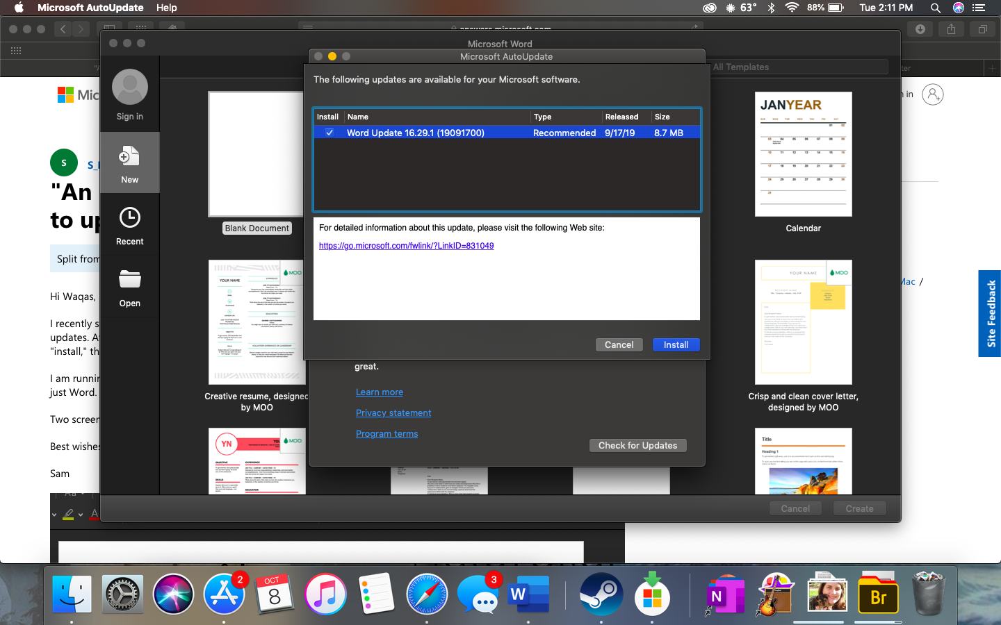
Task: Open the Program terms link
Action: (x=386, y=434)
